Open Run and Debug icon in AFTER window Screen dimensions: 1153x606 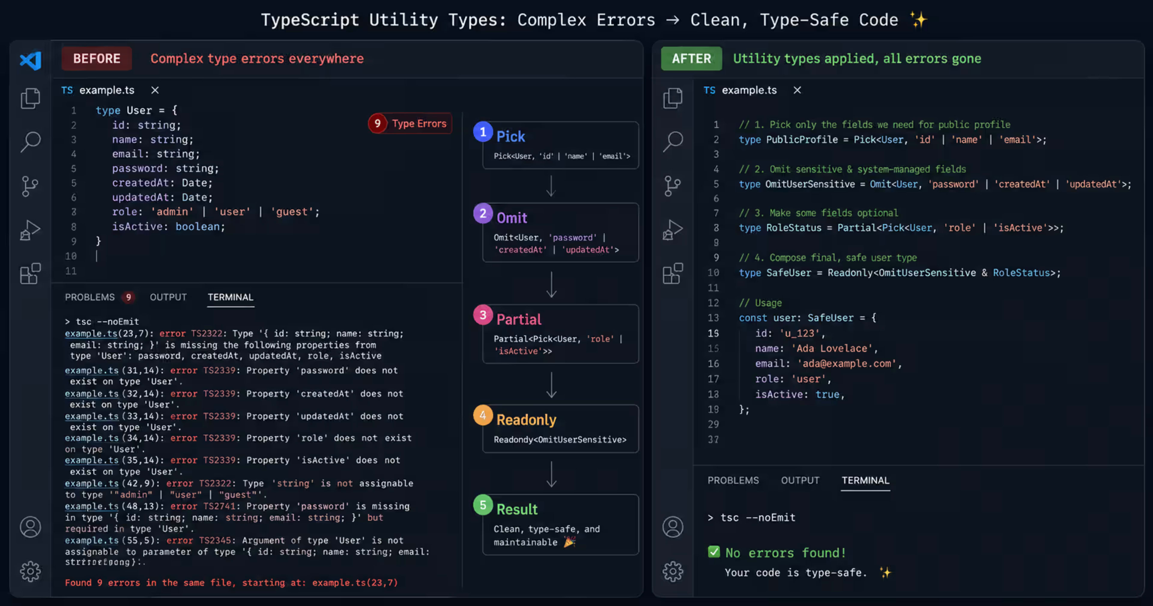[x=673, y=230]
